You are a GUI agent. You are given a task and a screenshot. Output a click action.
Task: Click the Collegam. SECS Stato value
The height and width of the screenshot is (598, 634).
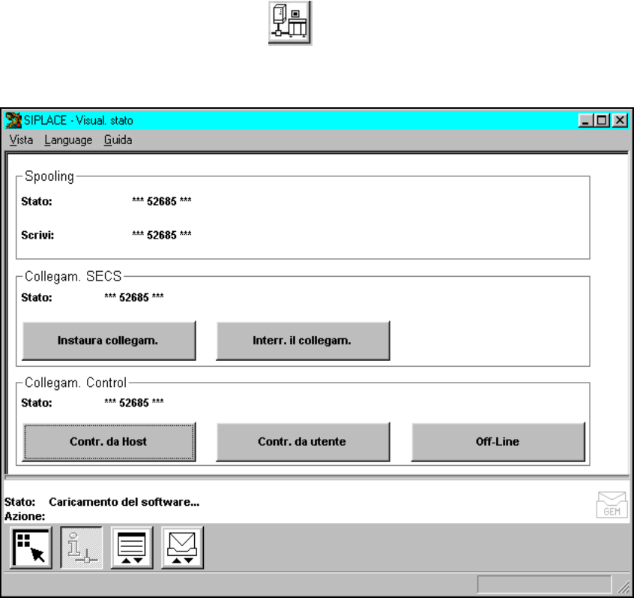(x=134, y=298)
